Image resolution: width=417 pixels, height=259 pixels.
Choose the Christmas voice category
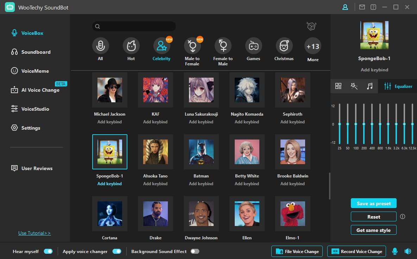tap(284, 46)
